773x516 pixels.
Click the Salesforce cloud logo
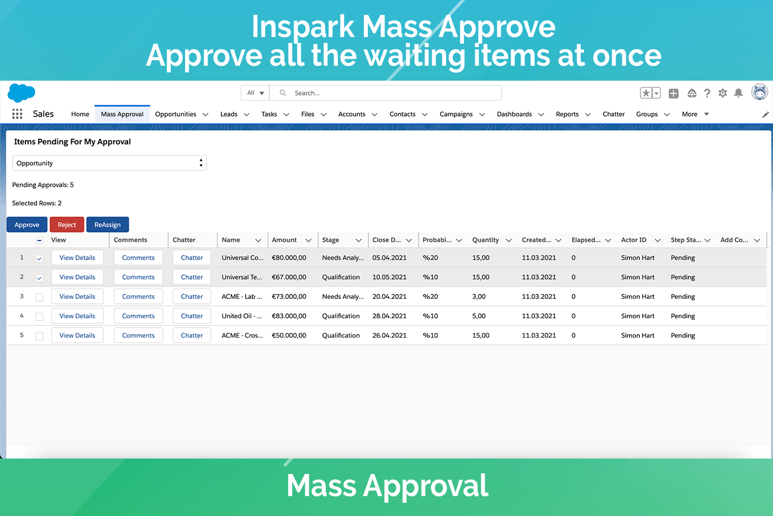pyautogui.click(x=21, y=92)
